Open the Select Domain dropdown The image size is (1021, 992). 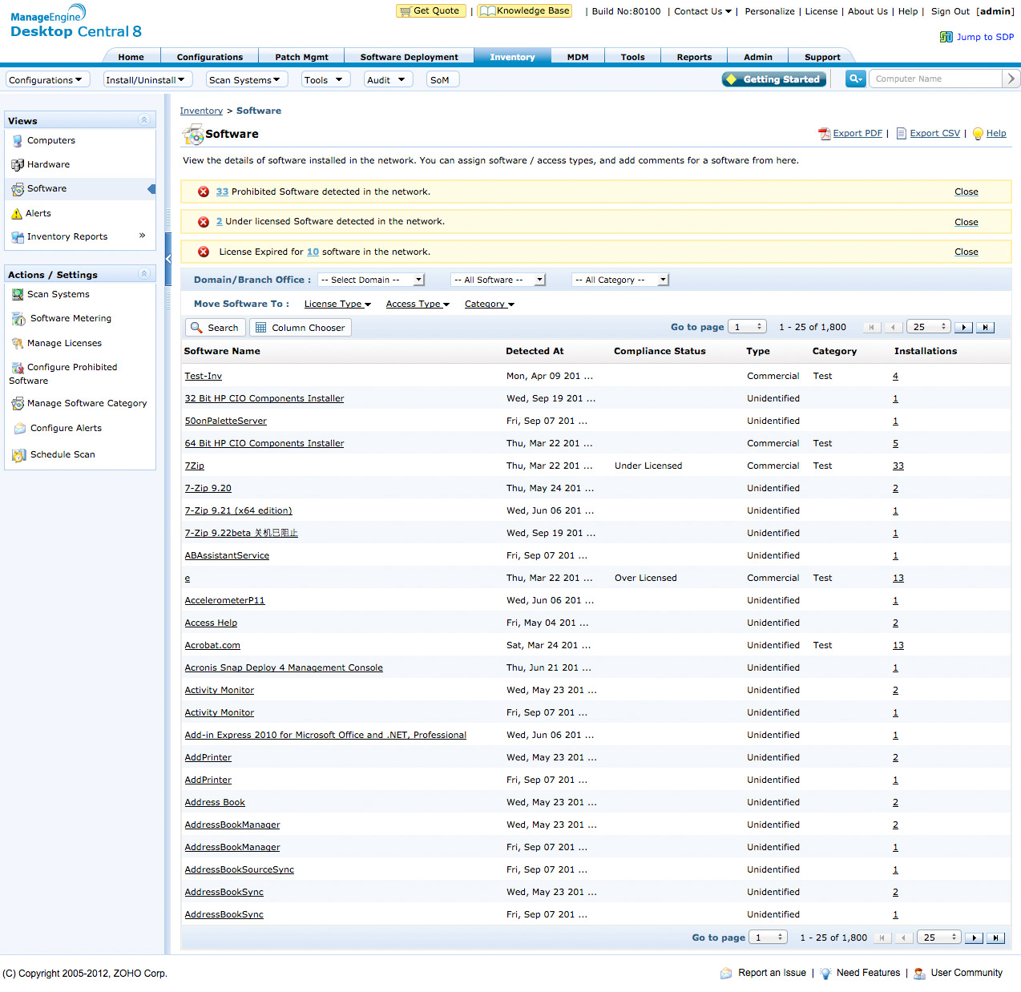tap(371, 280)
